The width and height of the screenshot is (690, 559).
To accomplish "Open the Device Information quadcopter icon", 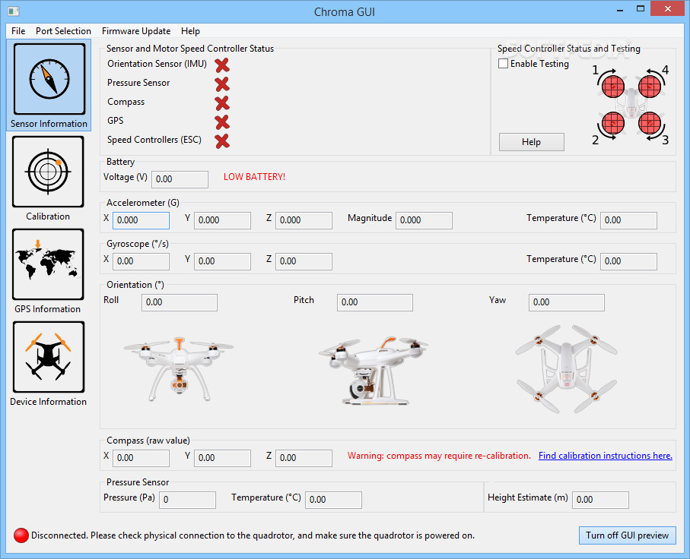I will click(x=49, y=357).
